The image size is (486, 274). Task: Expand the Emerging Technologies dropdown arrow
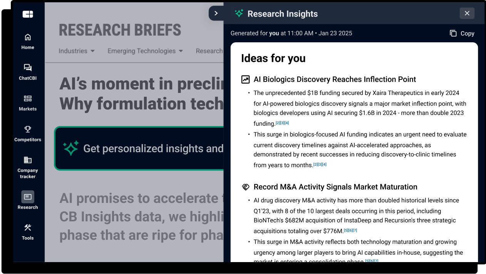181,51
